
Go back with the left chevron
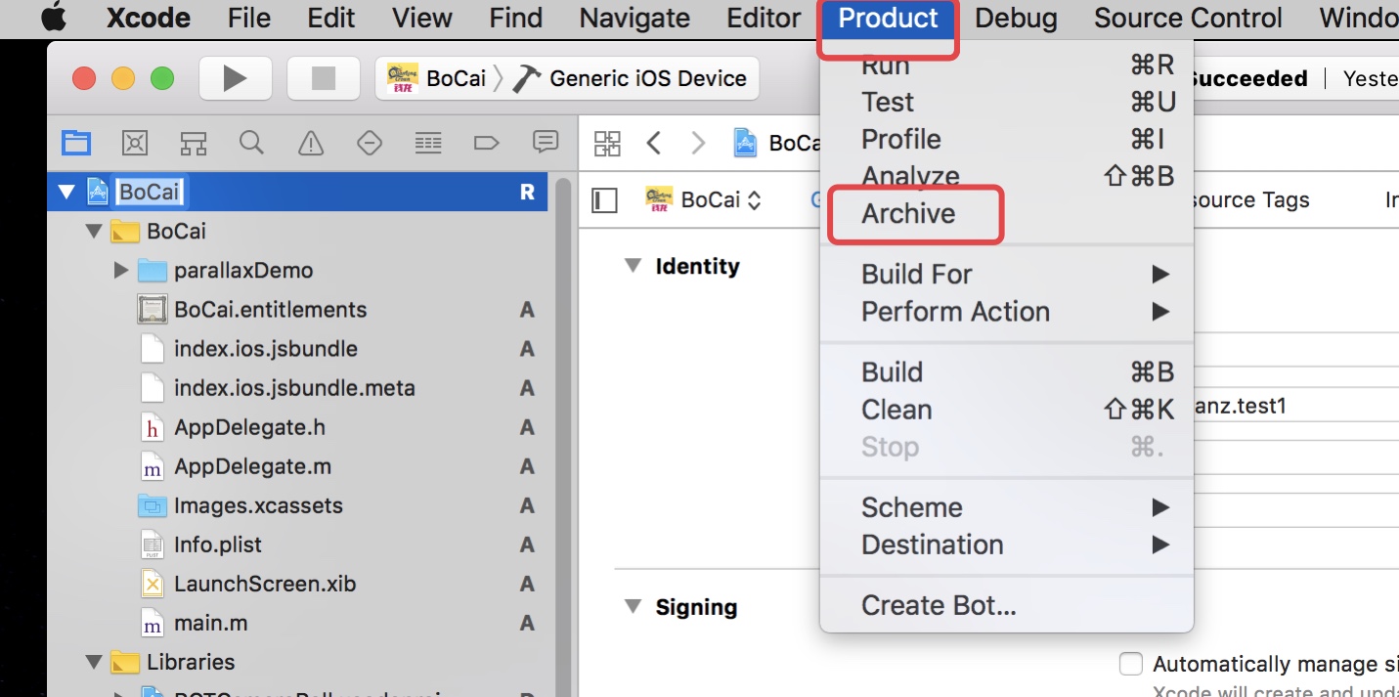point(654,144)
